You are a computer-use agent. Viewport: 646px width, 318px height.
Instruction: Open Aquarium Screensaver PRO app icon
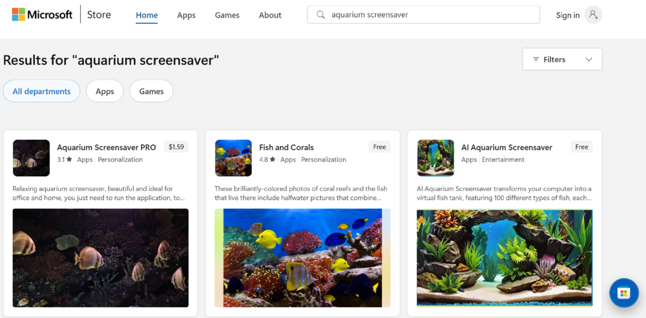[x=31, y=158]
